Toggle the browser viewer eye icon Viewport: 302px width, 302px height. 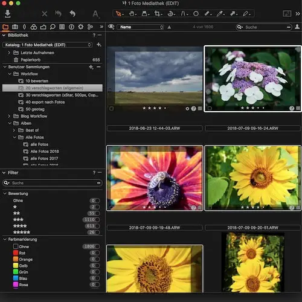[x=111, y=27]
